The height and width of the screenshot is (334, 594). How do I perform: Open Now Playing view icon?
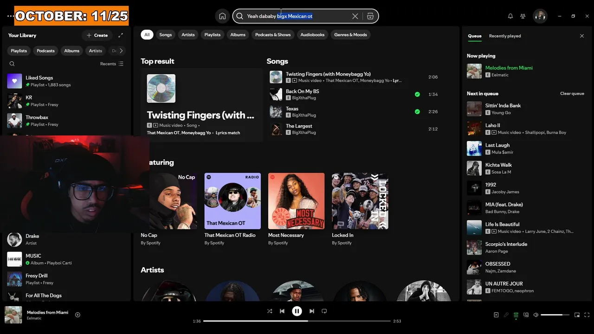496,315
